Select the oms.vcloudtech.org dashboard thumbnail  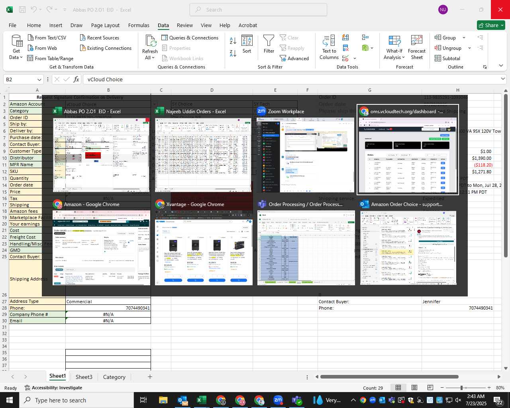(x=408, y=150)
